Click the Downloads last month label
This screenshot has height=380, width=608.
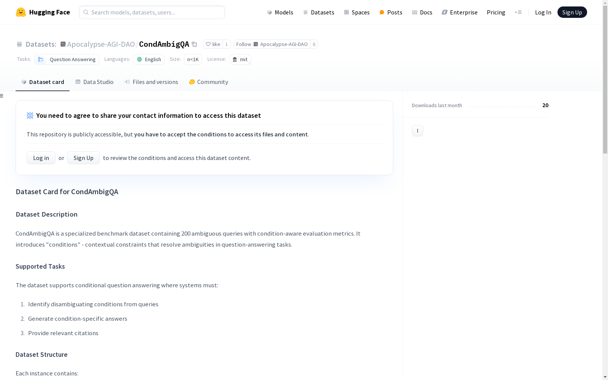click(437, 105)
